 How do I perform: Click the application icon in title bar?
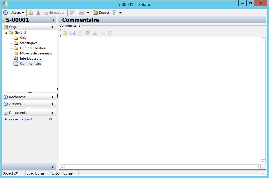click(x=5, y=4)
